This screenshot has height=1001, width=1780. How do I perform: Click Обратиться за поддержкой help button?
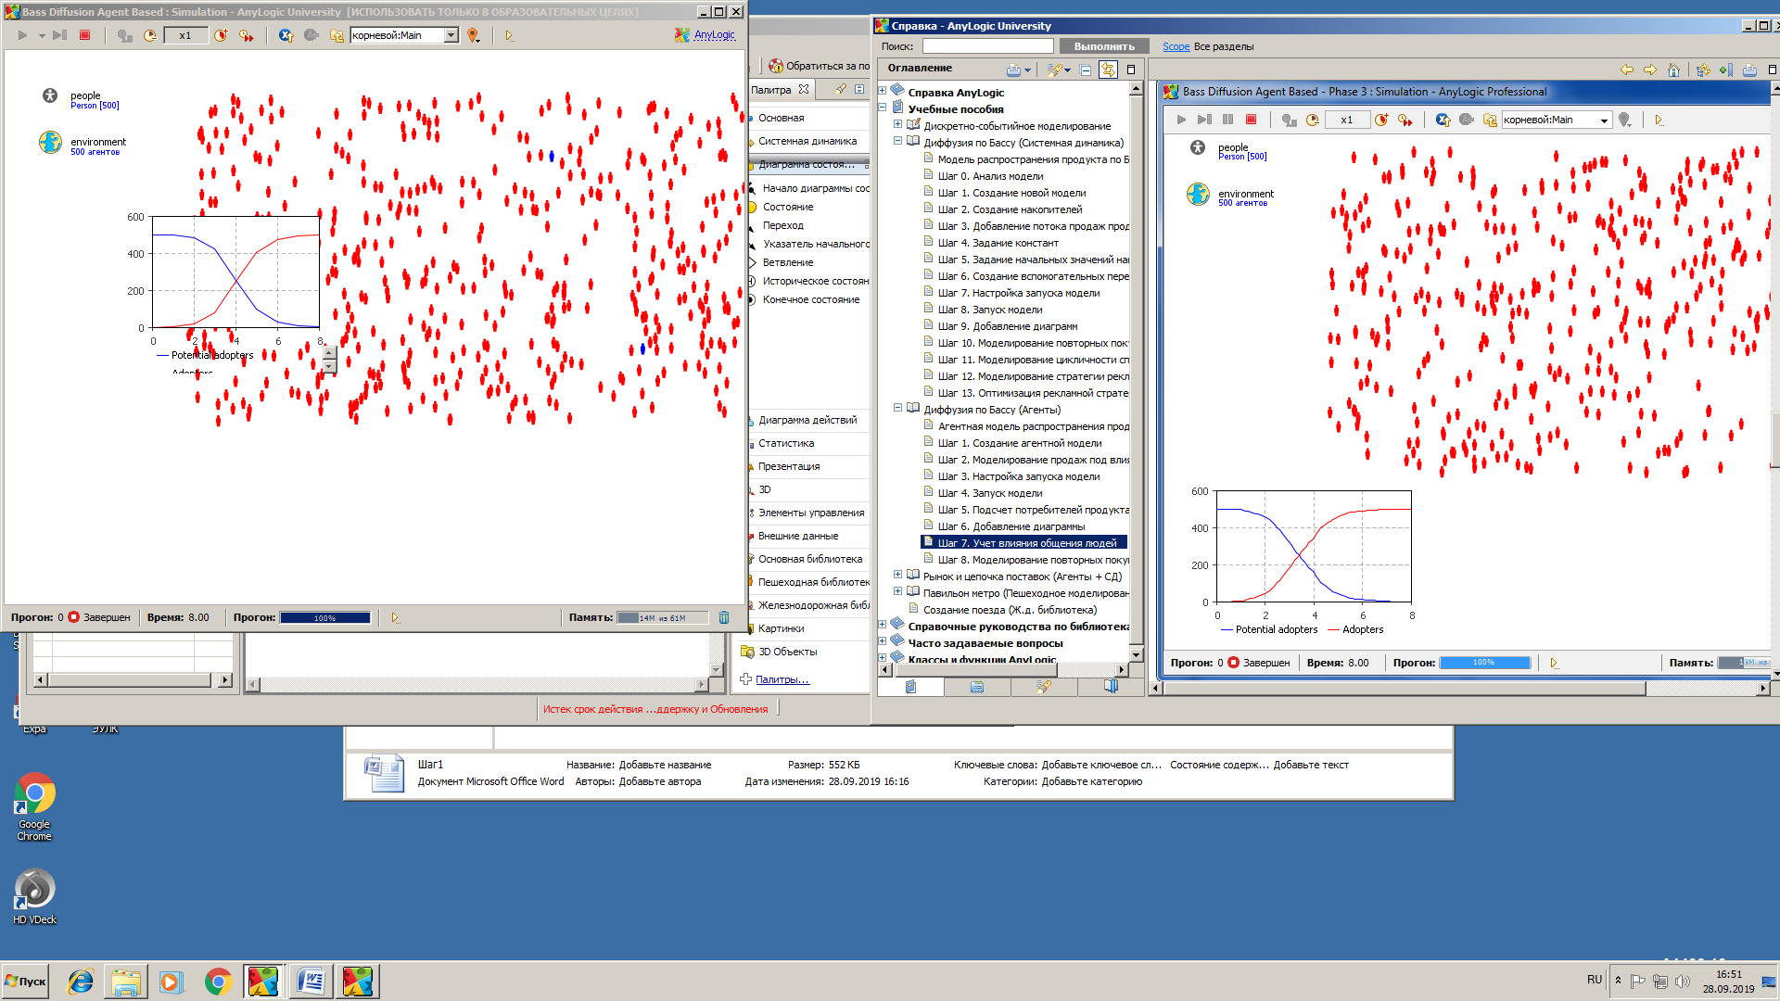[820, 66]
